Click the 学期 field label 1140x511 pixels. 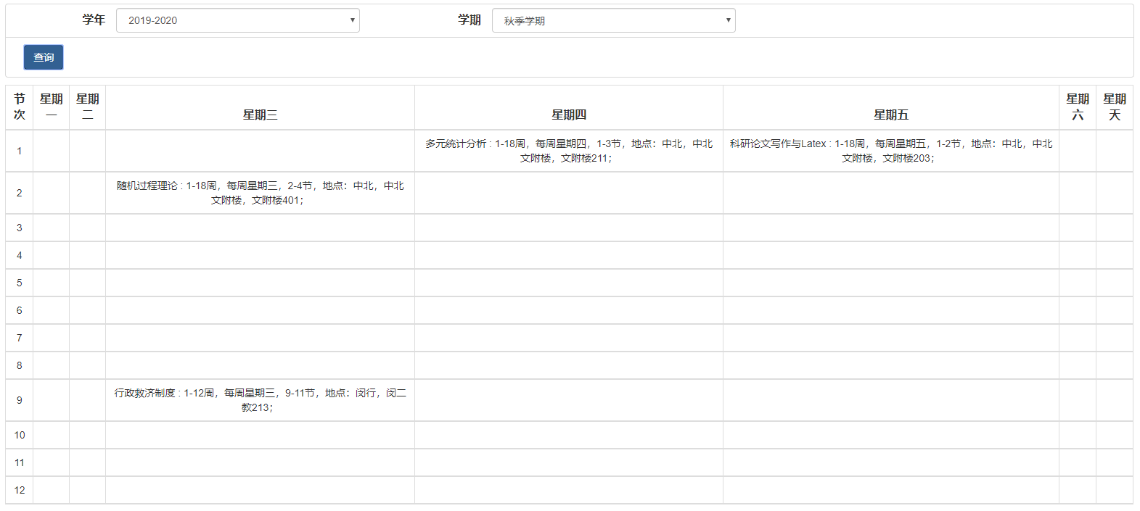point(469,20)
